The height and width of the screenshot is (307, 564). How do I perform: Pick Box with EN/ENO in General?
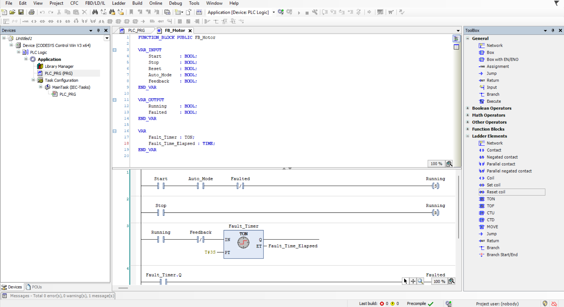coord(502,59)
